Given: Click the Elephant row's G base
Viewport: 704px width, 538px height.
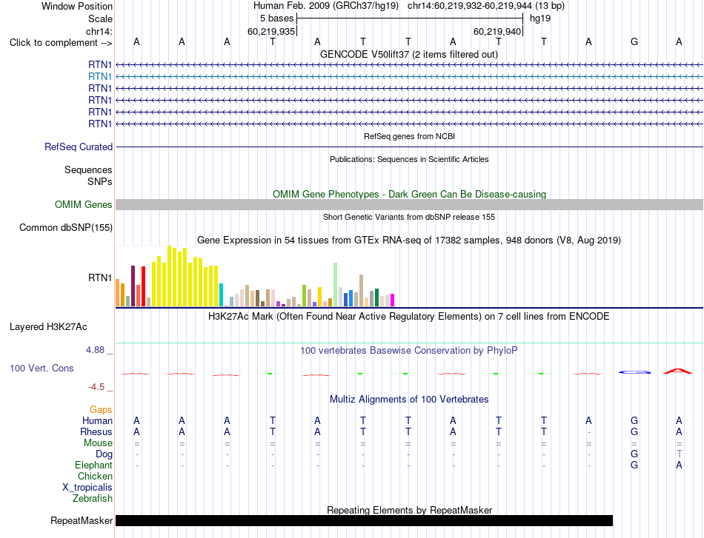Looking at the screenshot, I should [634, 465].
